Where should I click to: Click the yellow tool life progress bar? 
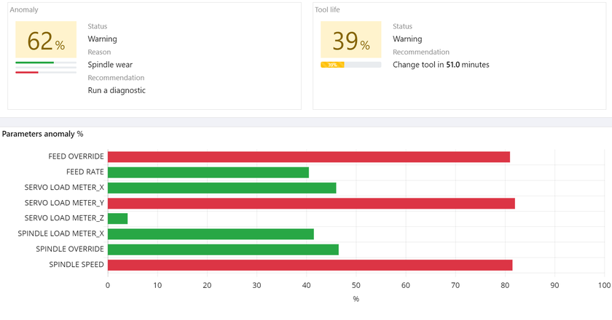pos(333,65)
